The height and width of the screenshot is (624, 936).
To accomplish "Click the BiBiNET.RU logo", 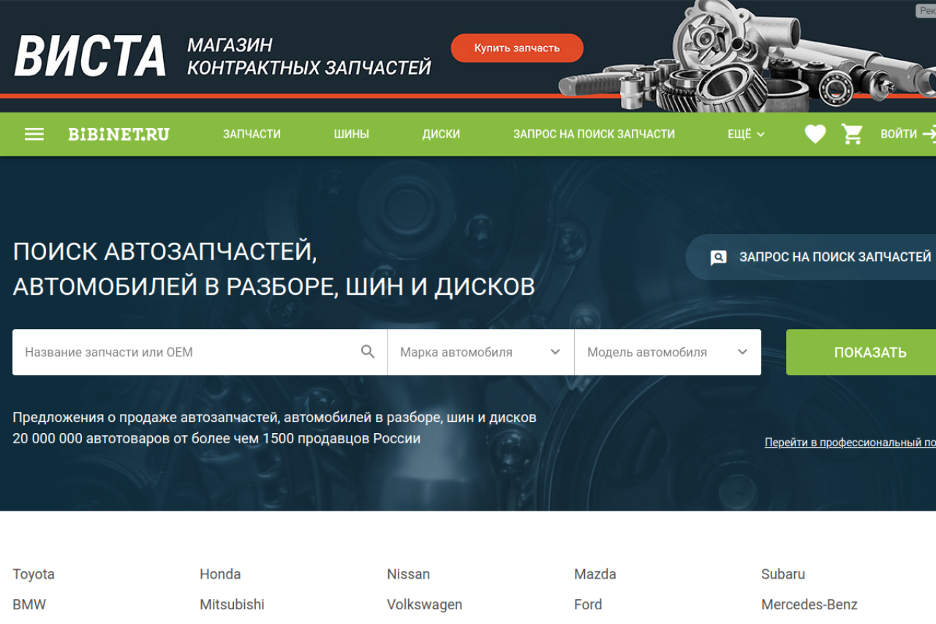I will (118, 134).
